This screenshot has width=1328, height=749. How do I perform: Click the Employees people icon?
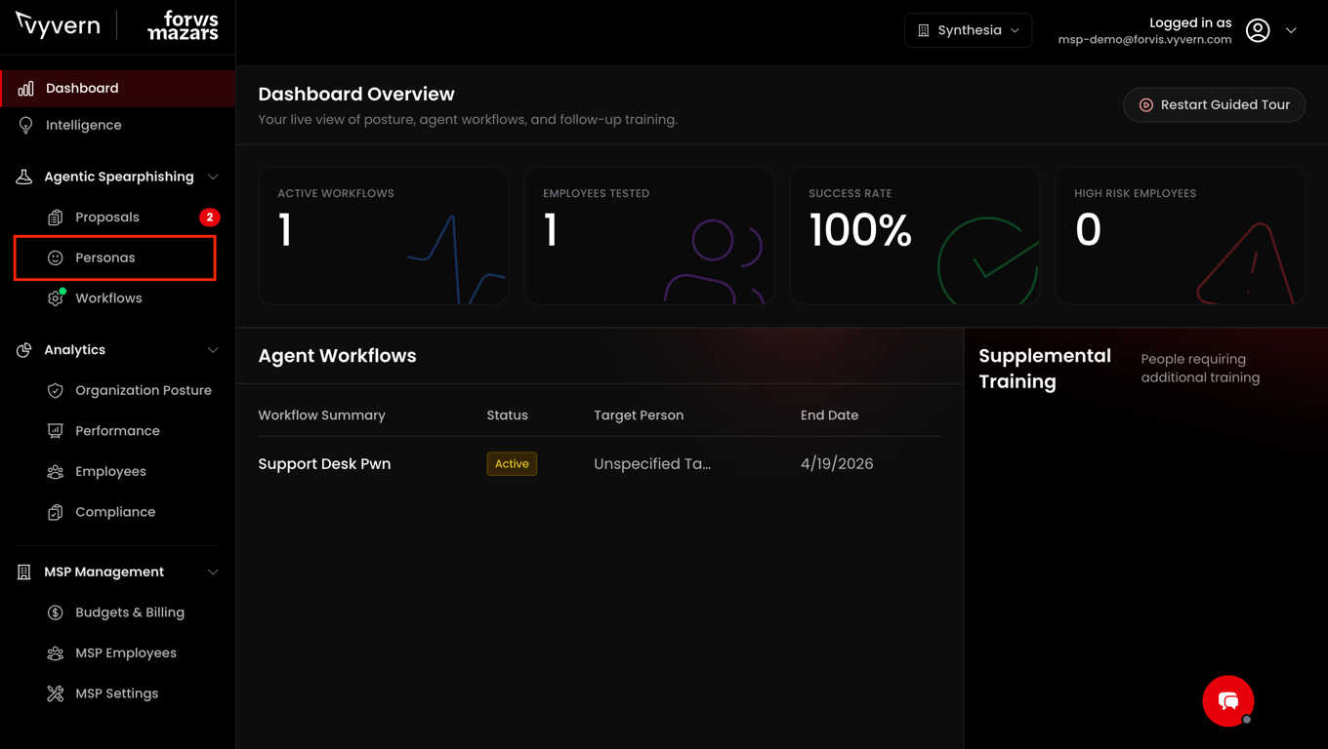pyautogui.click(x=56, y=471)
